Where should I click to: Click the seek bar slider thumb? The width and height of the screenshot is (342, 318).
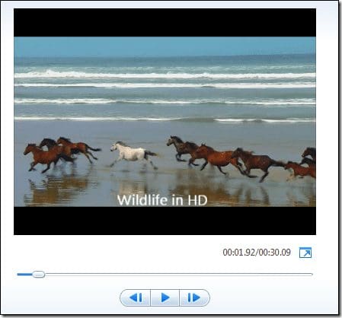39,274
